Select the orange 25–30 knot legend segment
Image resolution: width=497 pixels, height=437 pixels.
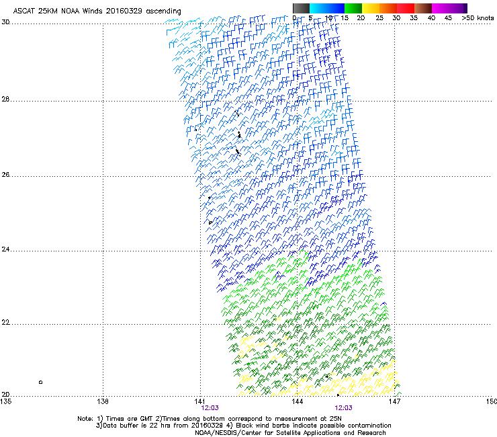(388, 8)
